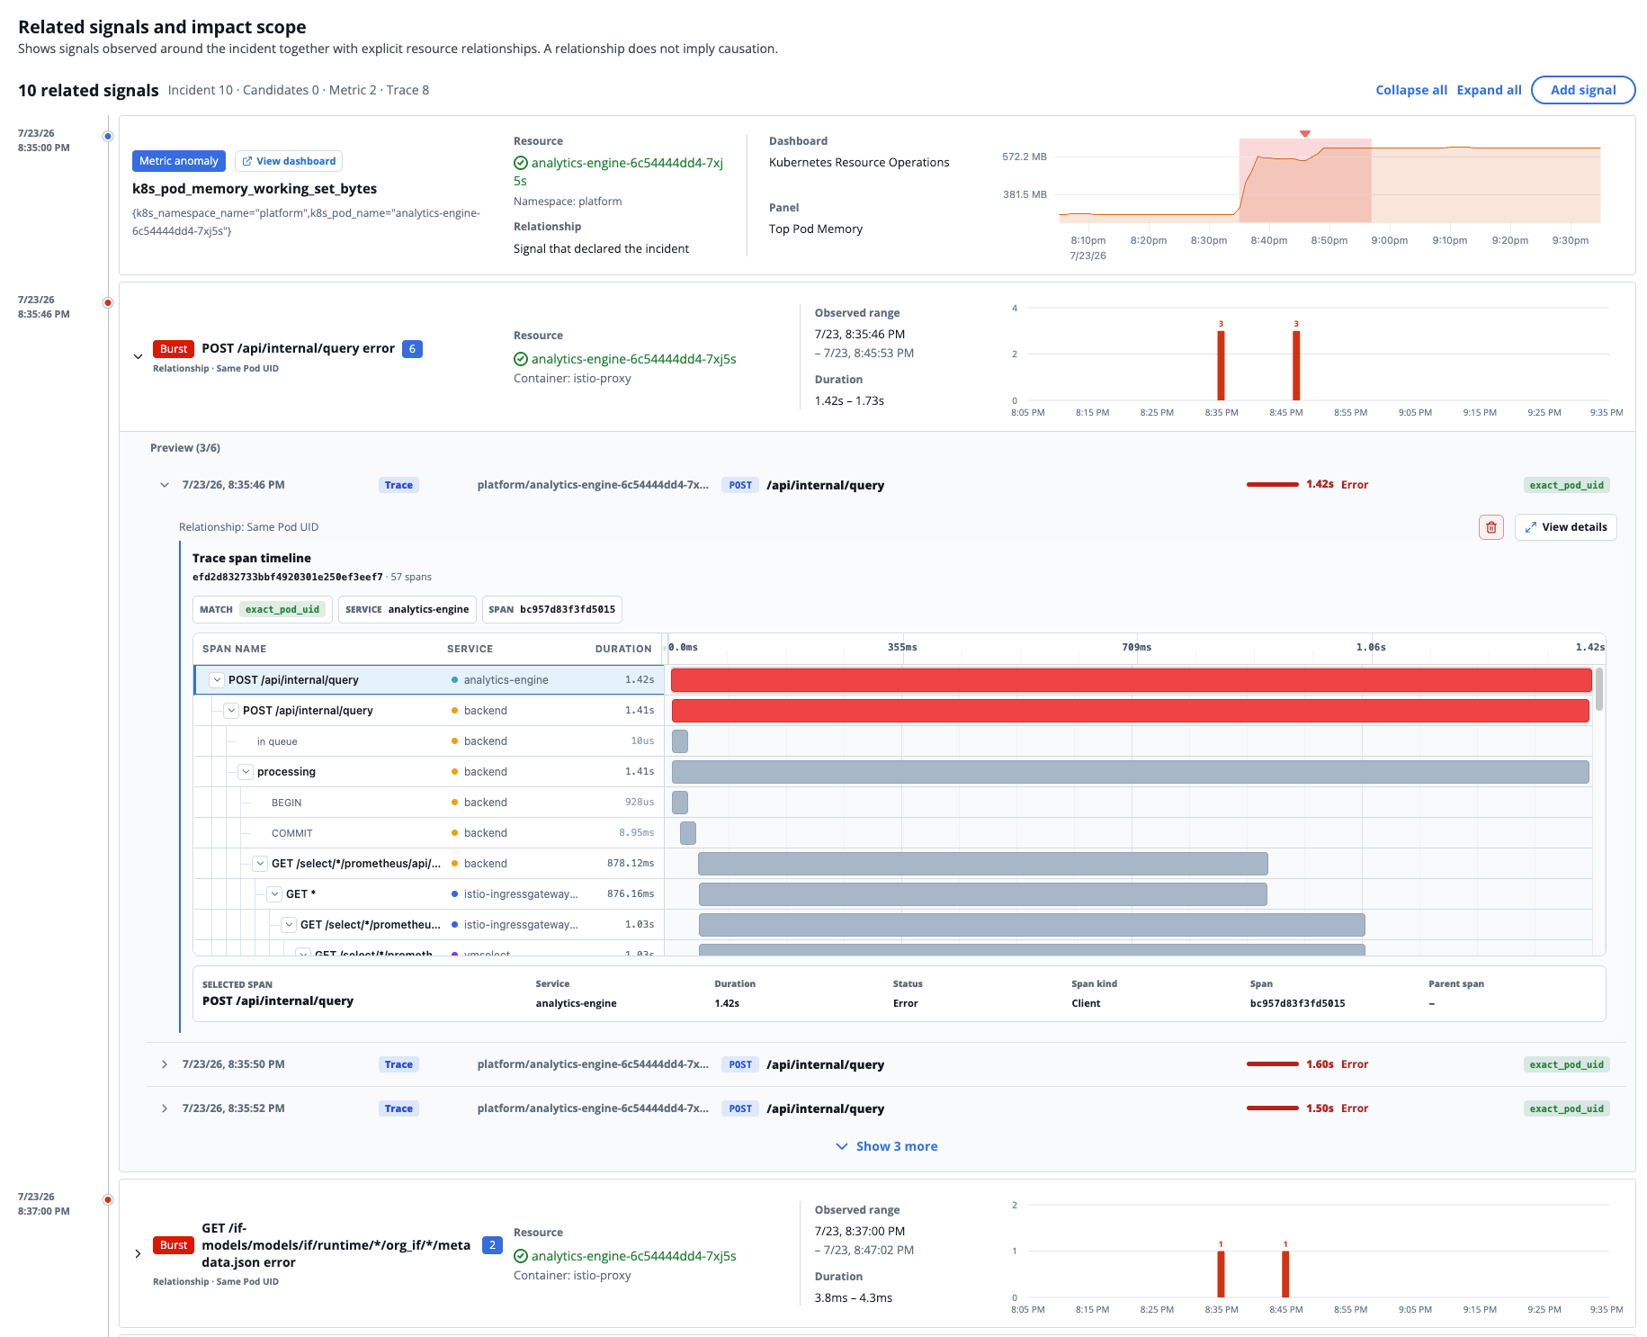Click the green check icon in the GET burst resource
The height and width of the screenshot is (1337, 1647).
(x=521, y=1256)
